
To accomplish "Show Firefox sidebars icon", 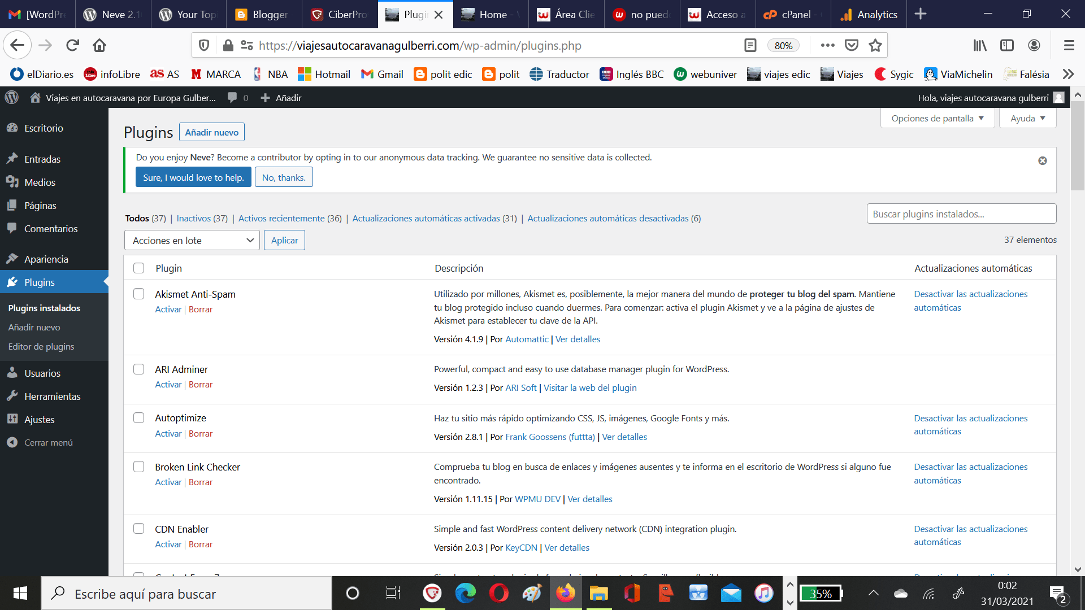I will 1007,45.
